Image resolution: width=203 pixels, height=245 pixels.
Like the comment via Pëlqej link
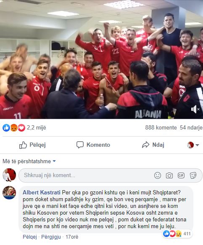(30, 237)
